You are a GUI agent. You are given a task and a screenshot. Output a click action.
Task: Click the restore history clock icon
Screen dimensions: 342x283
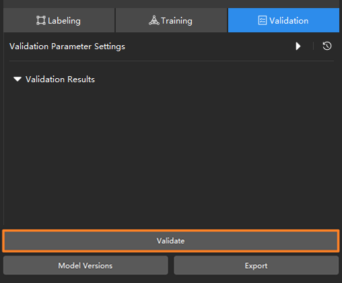click(x=327, y=46)
